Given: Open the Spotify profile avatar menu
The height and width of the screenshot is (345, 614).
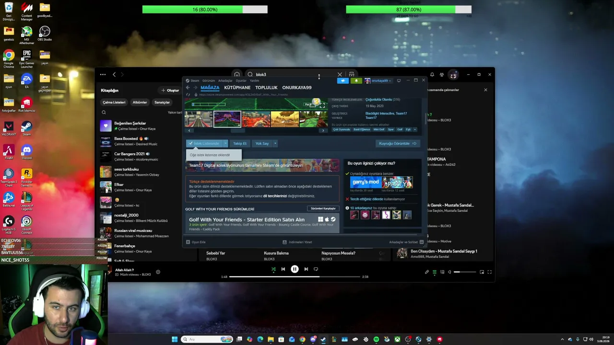Looking at the screenshot, I should [x=453, y=74].
